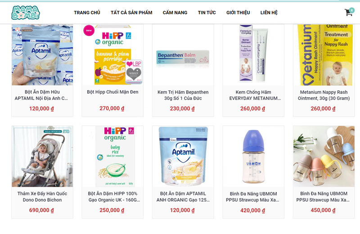Viewport: 360px width, 234px height.
Task: Open 'Bột Ăn Dặm HIPP 100% Gạo Organic' title
Action: [113, 197]
